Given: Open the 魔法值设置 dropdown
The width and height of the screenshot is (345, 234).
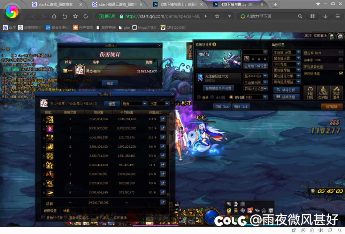Looking at the screenshot, I should tap(287, 58).
